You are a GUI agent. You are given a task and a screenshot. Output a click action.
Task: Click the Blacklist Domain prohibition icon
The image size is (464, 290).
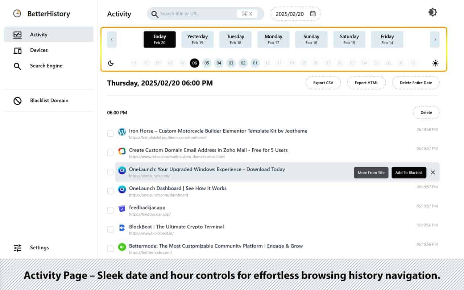[x=17, y=100]
